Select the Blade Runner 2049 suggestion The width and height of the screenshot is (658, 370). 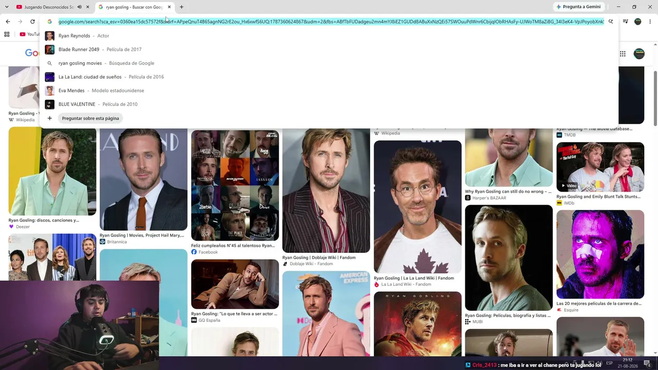click(x=329, y=49)
